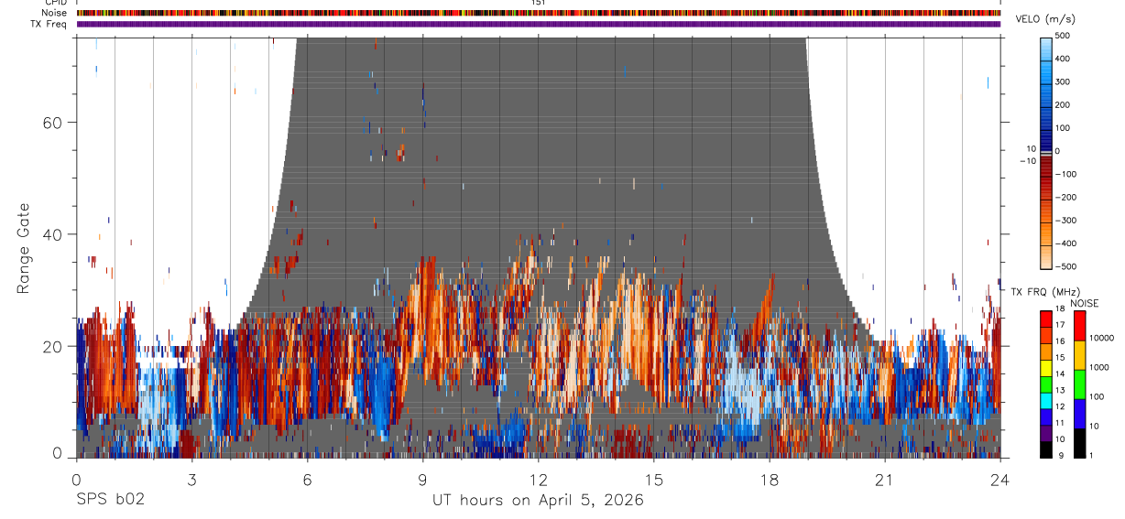Click the 21 tick on UT hours axis
The image size is (1125, 519).
(x=885, y=479)
